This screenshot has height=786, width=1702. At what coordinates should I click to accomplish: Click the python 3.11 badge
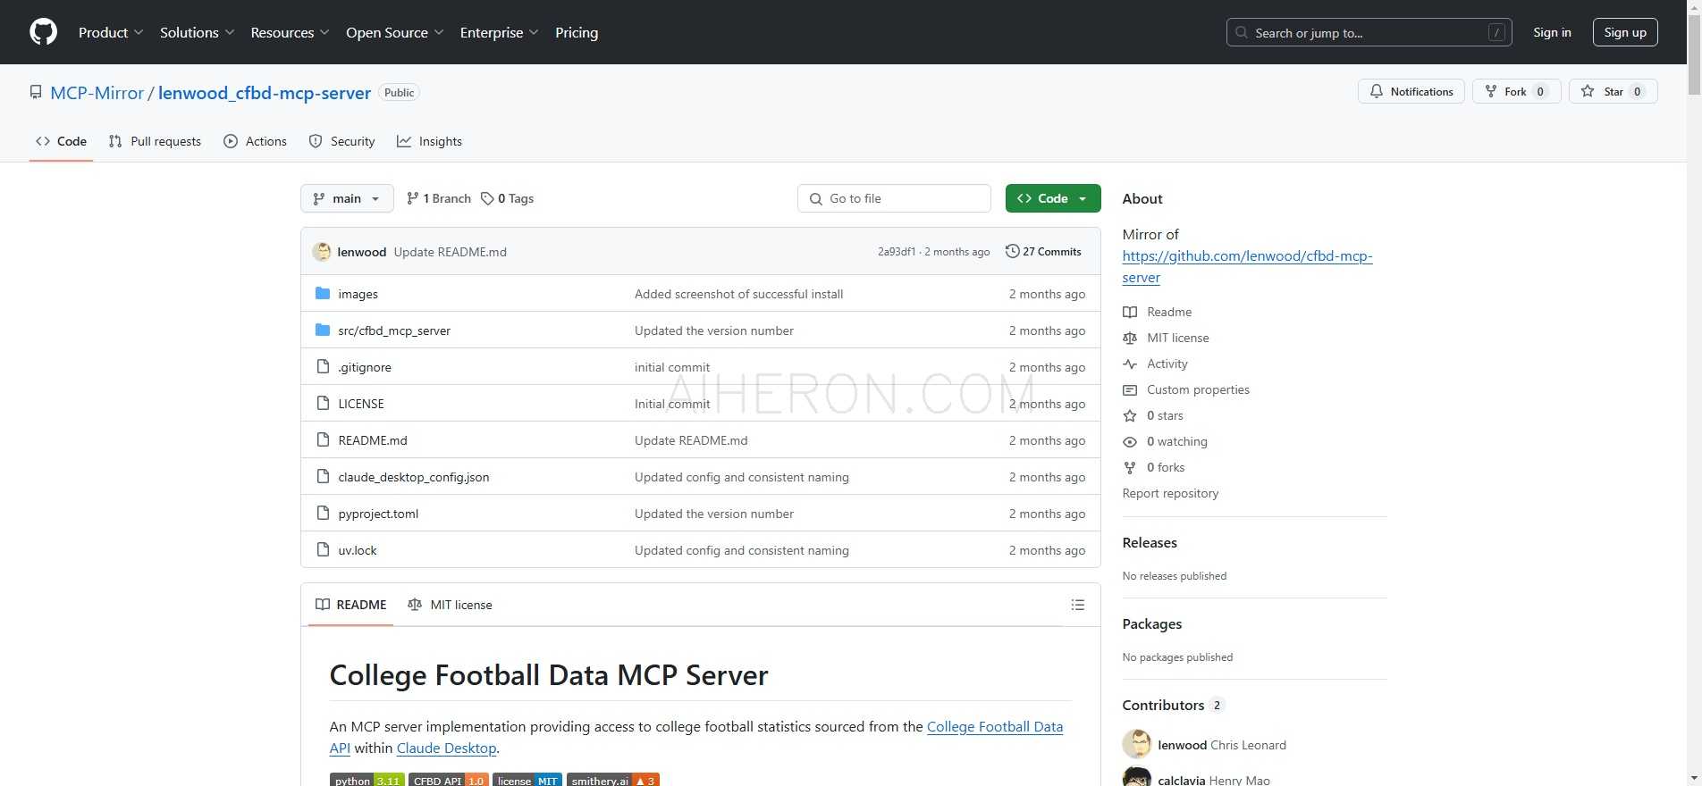coord(367,780)
